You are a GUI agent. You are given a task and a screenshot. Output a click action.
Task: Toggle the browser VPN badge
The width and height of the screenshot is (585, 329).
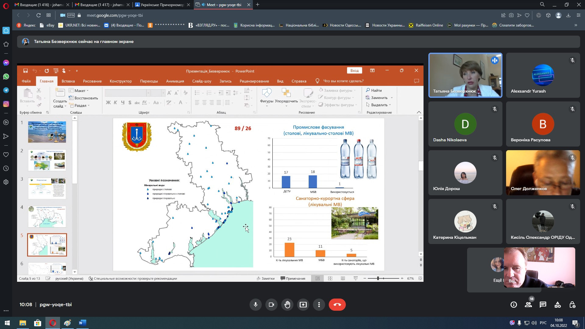[x=71, y=15]
